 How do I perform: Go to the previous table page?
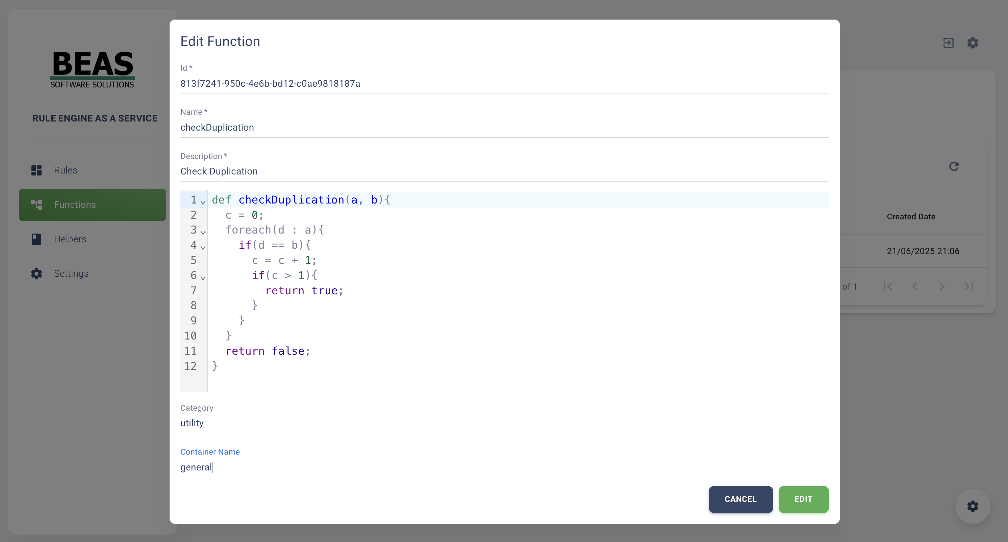(x=915, y=287)
